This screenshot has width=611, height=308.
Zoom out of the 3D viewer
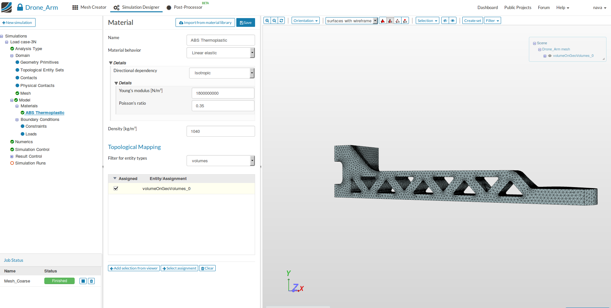pyautogui.click(x=274, y=21)
